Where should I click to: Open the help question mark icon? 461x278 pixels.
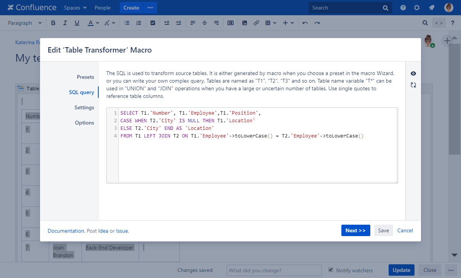(x=403, y=8)
